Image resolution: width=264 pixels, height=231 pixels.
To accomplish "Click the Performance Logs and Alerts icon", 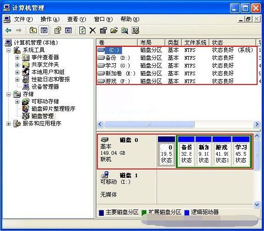I will point(26,79).
